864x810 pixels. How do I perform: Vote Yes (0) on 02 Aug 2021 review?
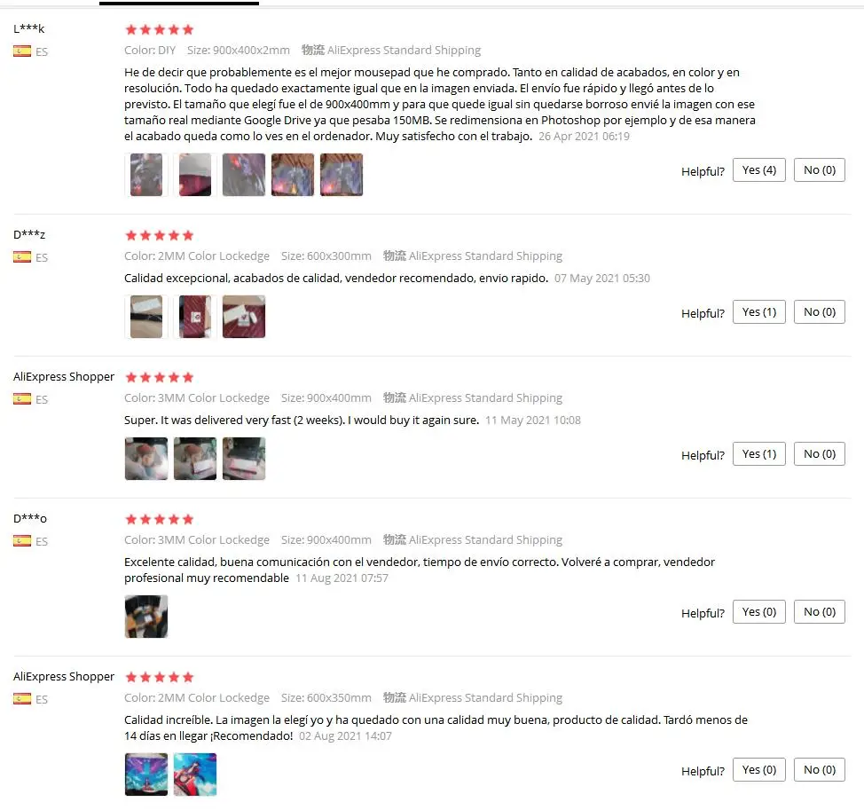click(x=758, y=770)
